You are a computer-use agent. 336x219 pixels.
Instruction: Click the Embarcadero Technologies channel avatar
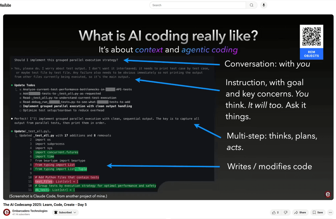click(7, 212)
